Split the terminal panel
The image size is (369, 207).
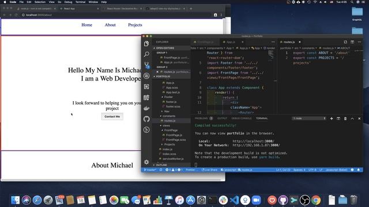338,118
